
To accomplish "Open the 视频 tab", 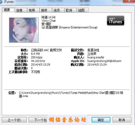I will pyautogui.click(x=33, y=10).
